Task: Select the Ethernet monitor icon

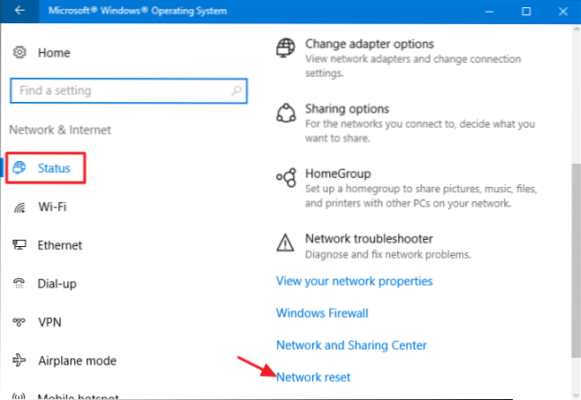Action: (x=20, y=245)
